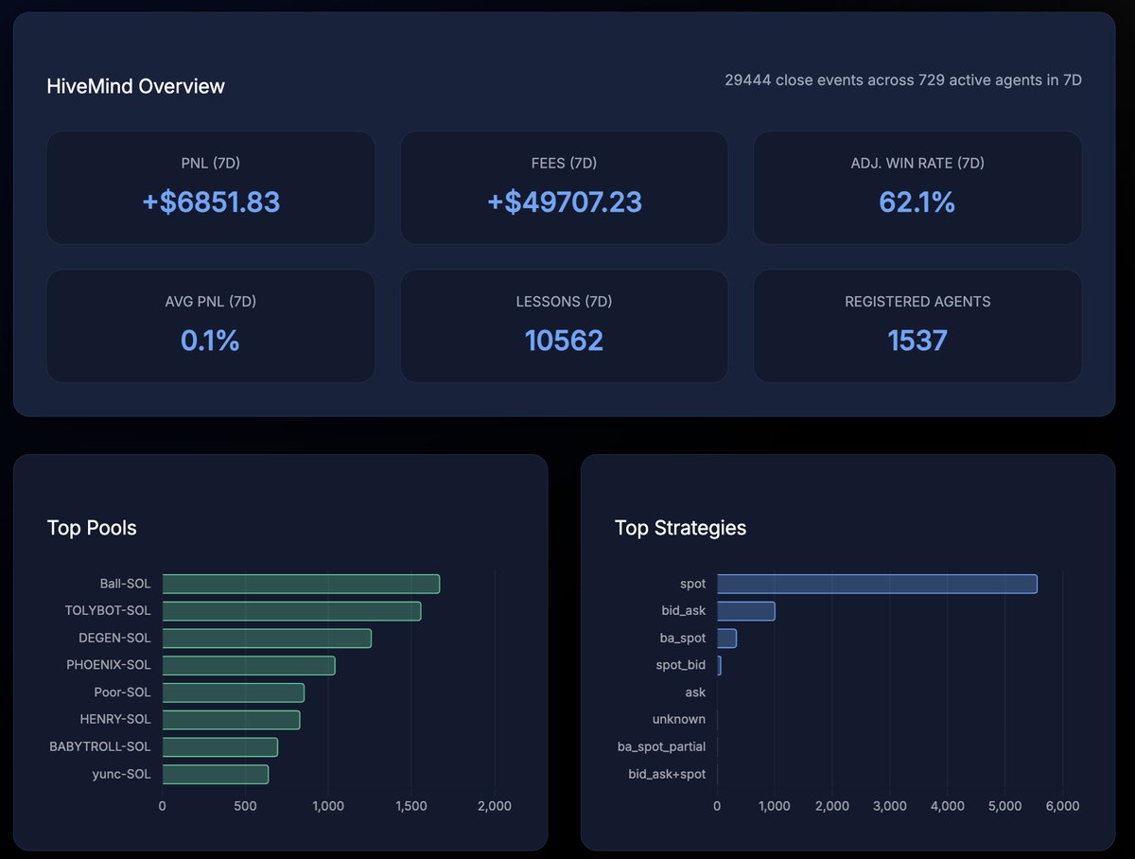Click the Top Pools heading

[92, 528]
